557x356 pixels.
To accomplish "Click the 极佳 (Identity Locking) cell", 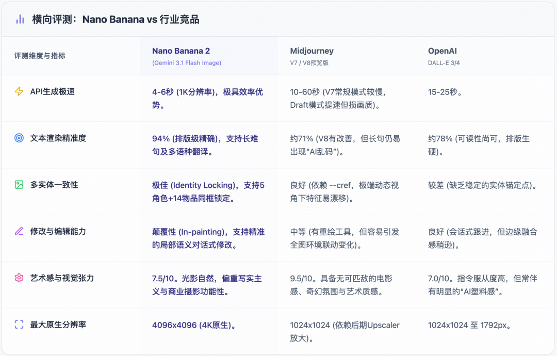I will point(208,191).
